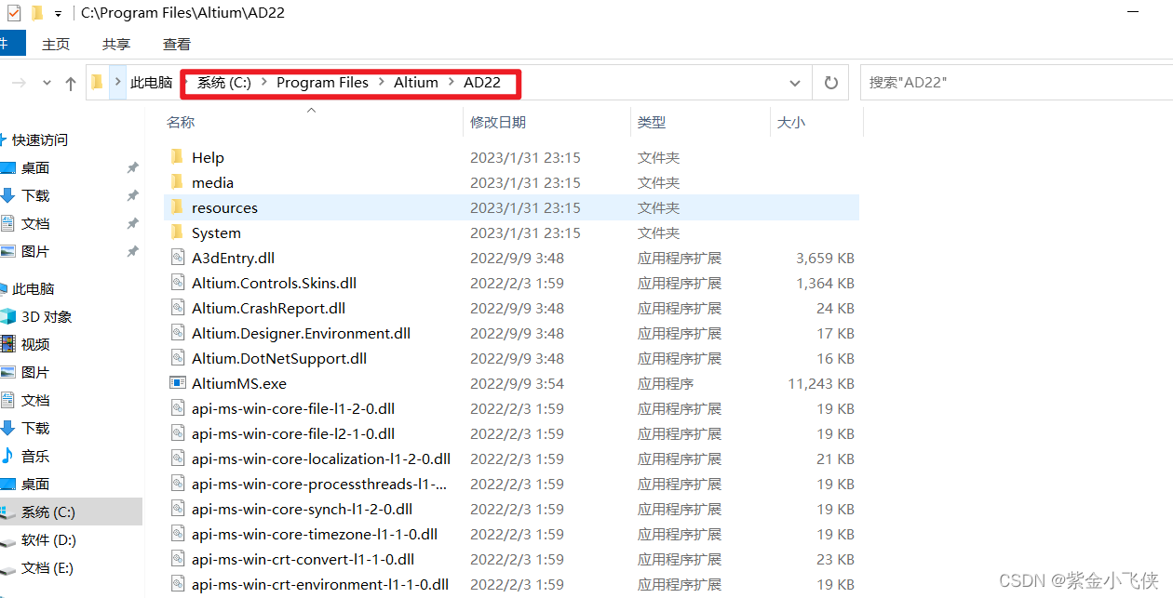
Task: Select 音乐 music folder in sidebar
Action: click(x=35, y=456)
